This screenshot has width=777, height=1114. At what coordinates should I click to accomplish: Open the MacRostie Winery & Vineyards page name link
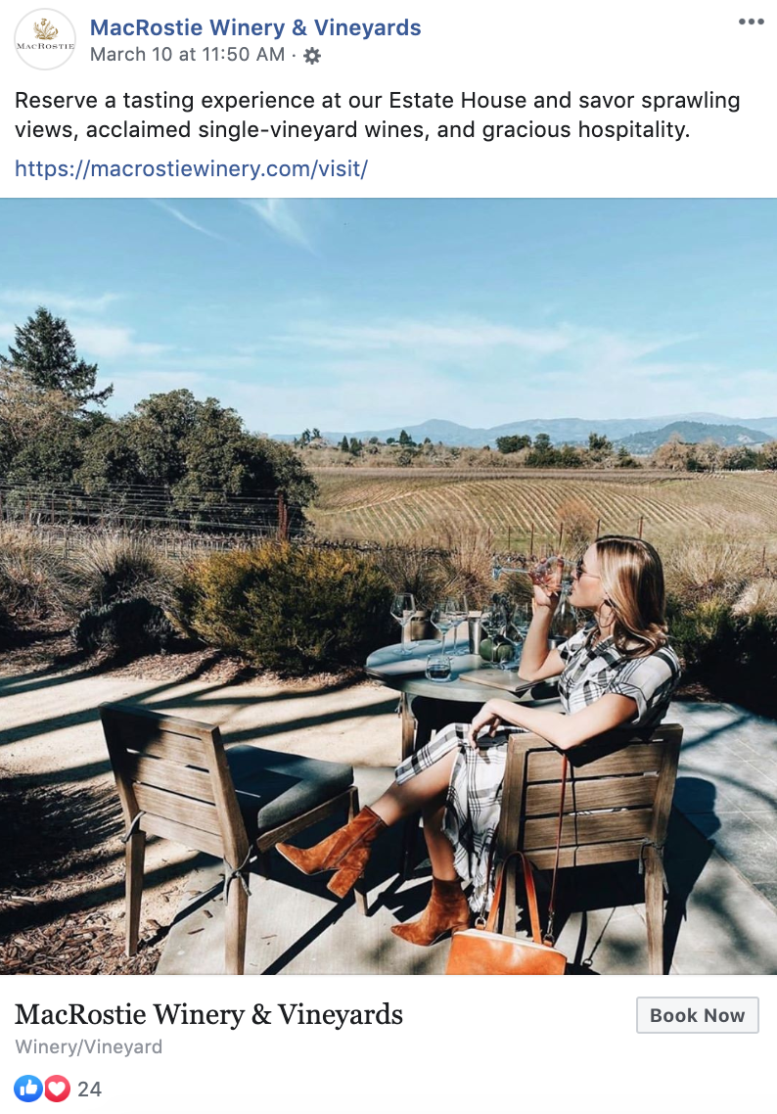tap(255, 27)
